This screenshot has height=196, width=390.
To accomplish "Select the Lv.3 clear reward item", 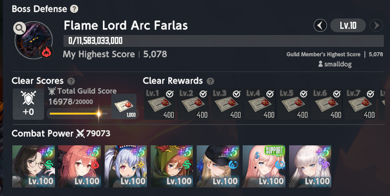I will point(227,104).
